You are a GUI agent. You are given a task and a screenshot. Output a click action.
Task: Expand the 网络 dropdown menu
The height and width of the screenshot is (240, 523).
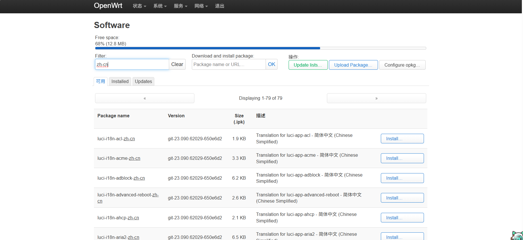[201, 6]
